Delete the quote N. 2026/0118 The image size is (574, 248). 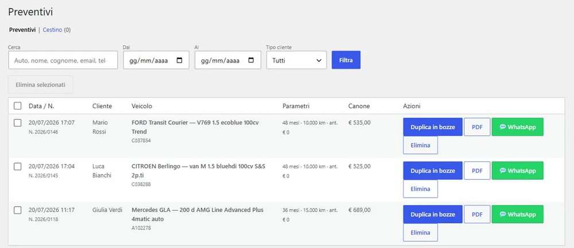(420, 233)
